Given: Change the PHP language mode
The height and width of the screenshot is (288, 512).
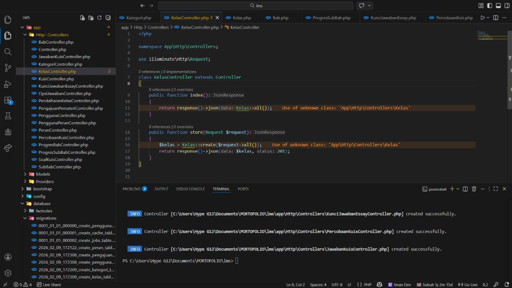Looking at the screenshot, I should [x=367, y=285].
